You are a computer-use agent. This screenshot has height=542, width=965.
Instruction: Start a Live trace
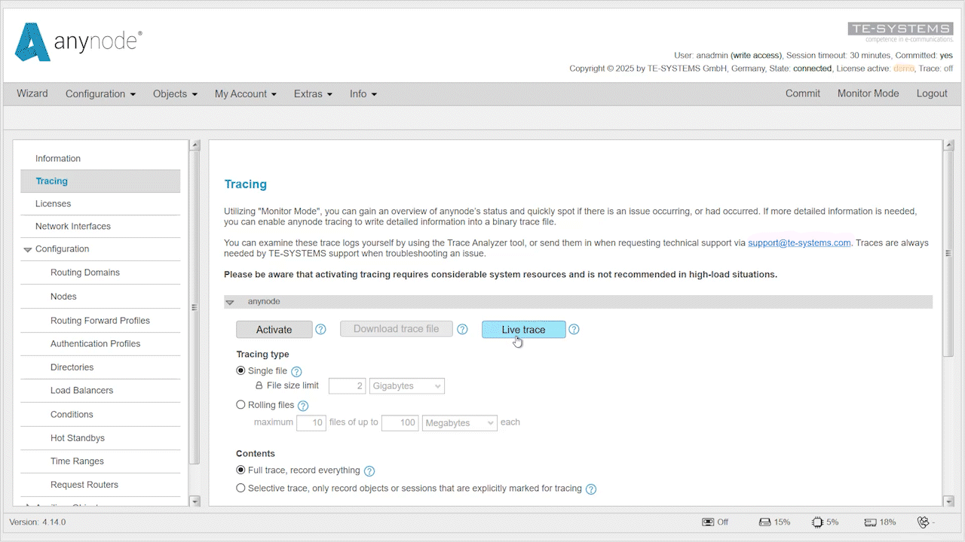point(523,329)
